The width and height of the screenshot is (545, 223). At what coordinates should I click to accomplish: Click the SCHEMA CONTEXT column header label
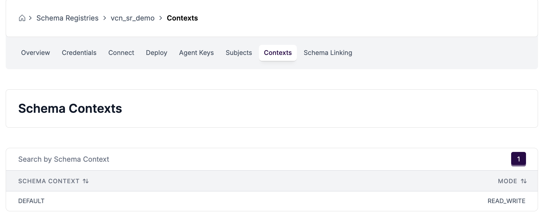click(x=49, y=181)
